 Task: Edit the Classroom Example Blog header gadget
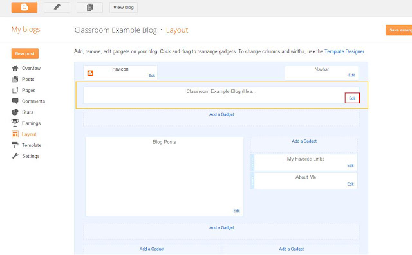click(352, 98)
